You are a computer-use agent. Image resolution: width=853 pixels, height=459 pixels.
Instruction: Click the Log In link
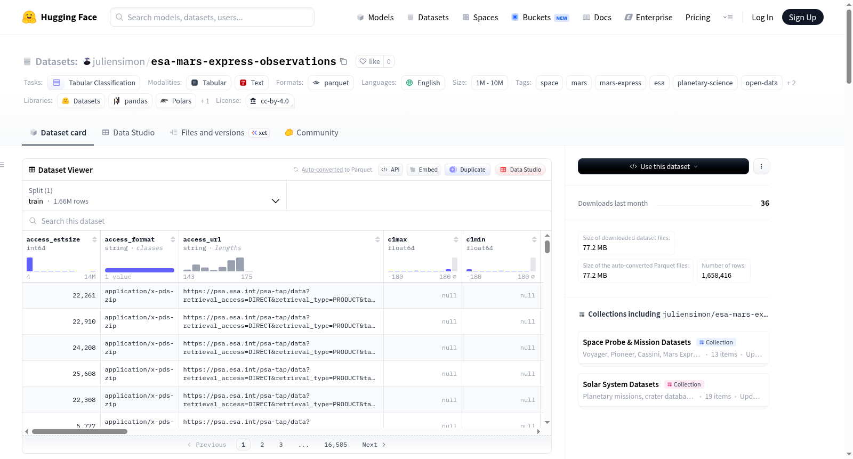(762, 17)
